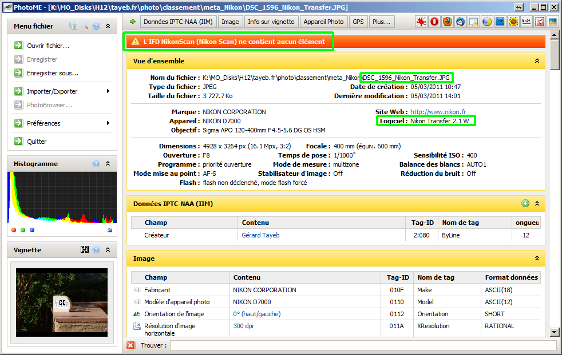Click the Thunderbird mail icon
Viewport: 562px width, 355px height.
pyautogui.click(x=461, y=22)
